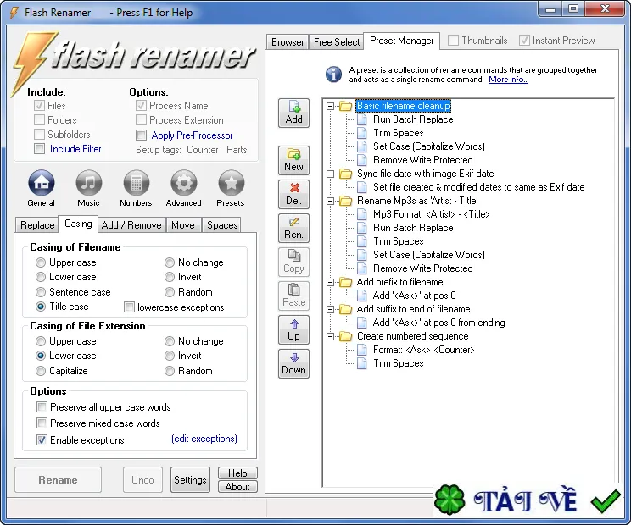Open the More info... link

[508, 80]
